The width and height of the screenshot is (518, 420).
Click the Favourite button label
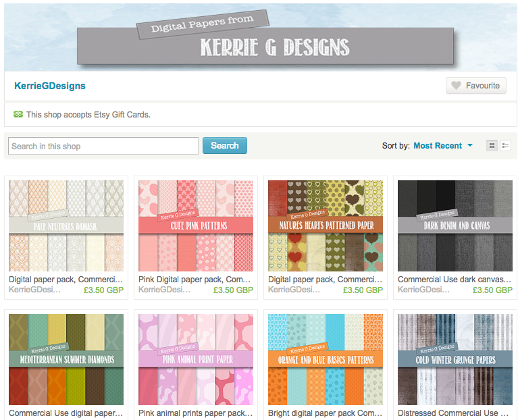(483, 86)
